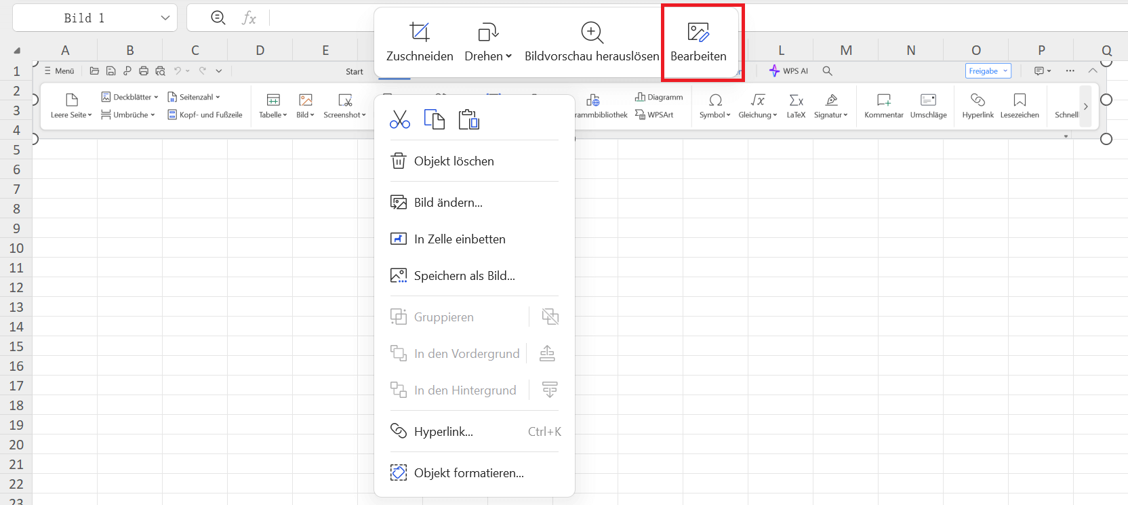Click the zoom-out magnifier in the formula bar

(218, 18)
